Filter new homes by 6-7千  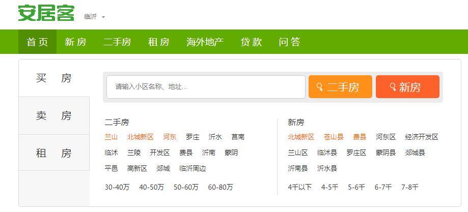pos(383,187)
